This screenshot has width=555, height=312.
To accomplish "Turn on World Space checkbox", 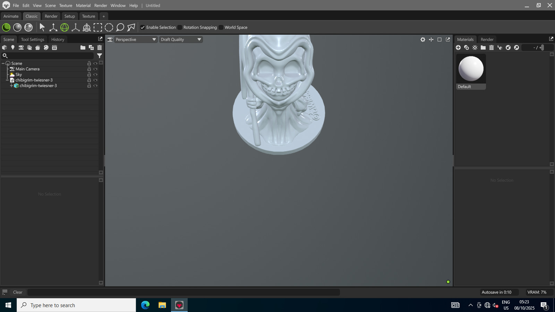I will [x=221, y=27].
